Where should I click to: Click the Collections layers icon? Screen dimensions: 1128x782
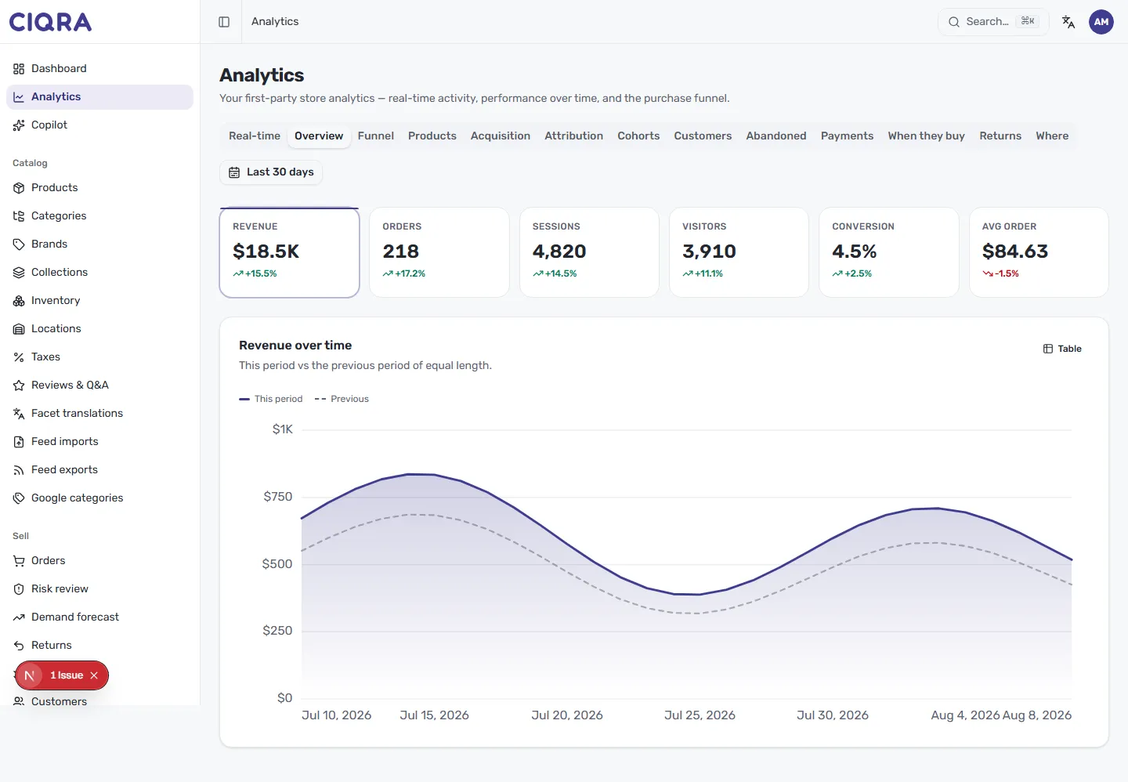point(19,273)
